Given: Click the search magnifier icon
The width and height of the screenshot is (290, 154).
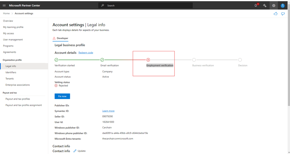Looking at the screenshot, I should 103,5.
